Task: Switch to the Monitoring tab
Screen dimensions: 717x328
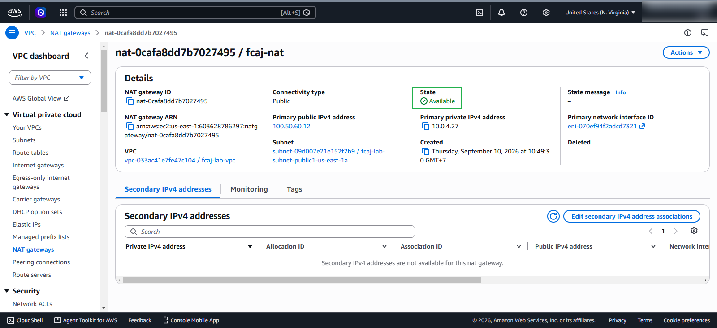Action: (x=249, y=189)
